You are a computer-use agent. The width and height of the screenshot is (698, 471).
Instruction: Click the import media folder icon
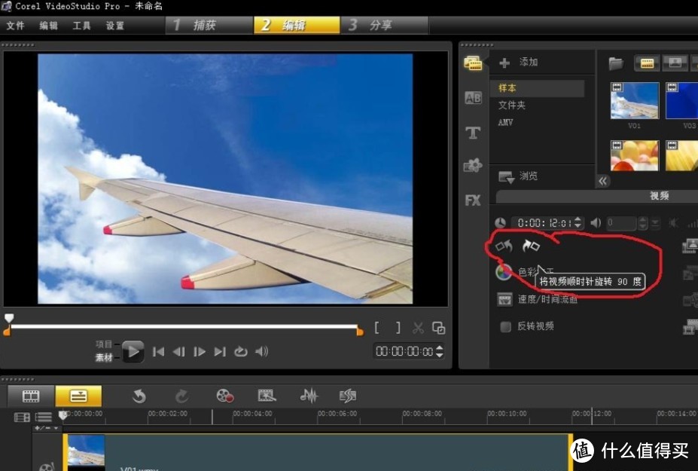616,64
